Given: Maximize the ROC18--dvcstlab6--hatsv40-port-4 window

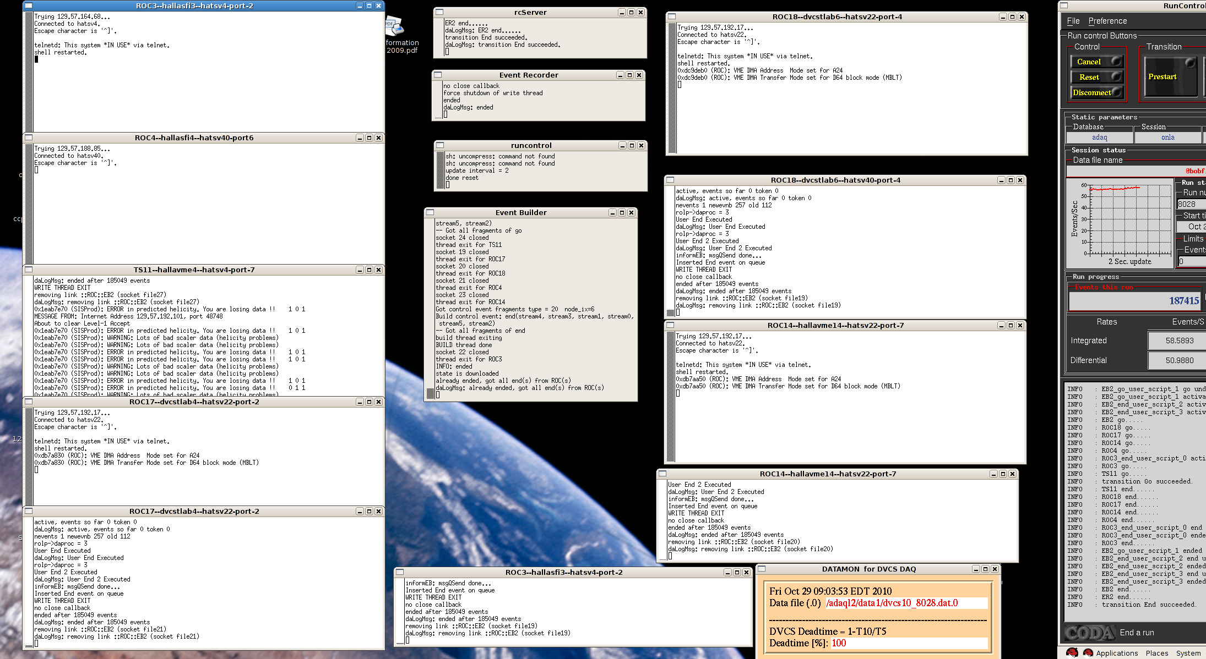Looking at the screenshot, I should coord(1011,180).
